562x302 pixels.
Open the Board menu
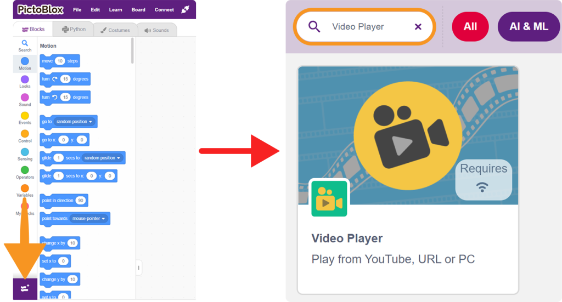[x=138, y=10]
